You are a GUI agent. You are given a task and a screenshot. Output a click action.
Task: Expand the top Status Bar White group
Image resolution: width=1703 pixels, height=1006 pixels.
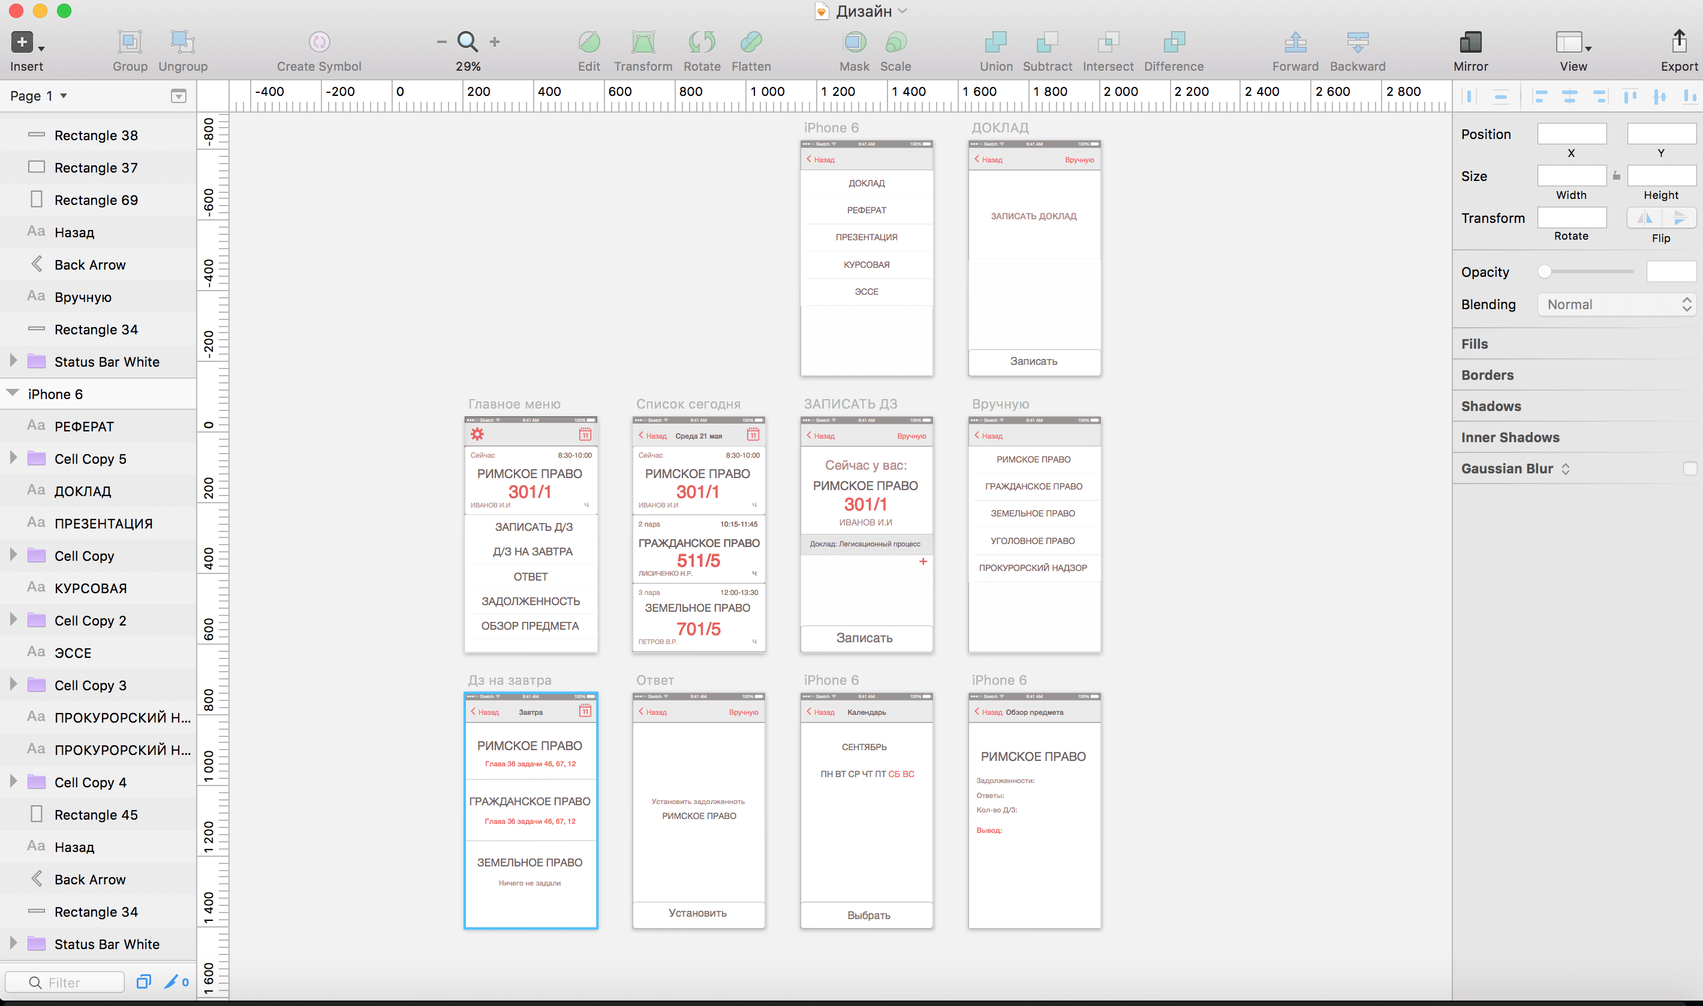click(x=13, y=361)
